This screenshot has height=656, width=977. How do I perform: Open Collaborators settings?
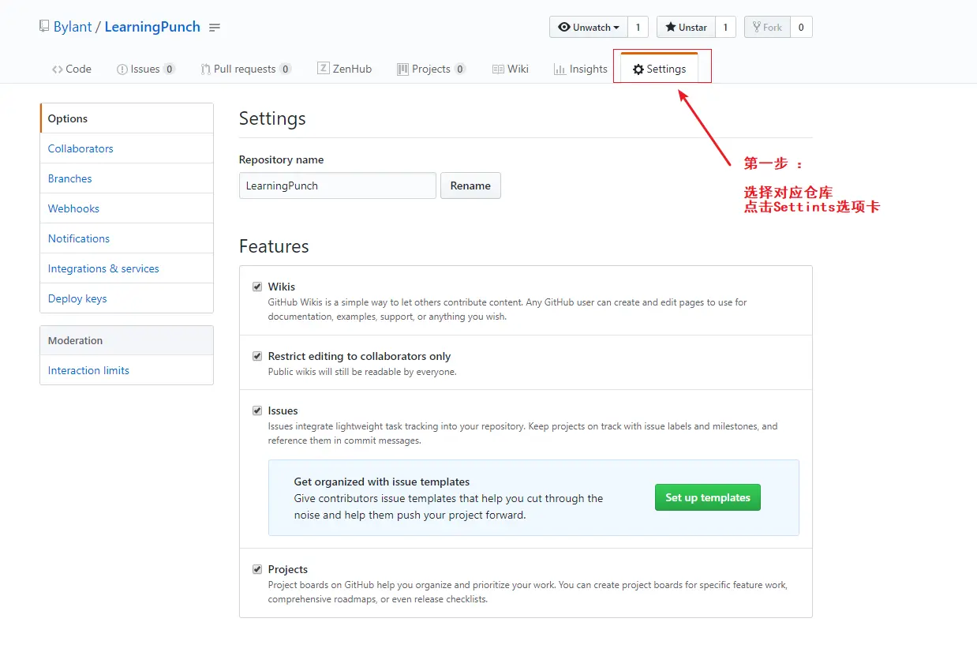[126, 148]
